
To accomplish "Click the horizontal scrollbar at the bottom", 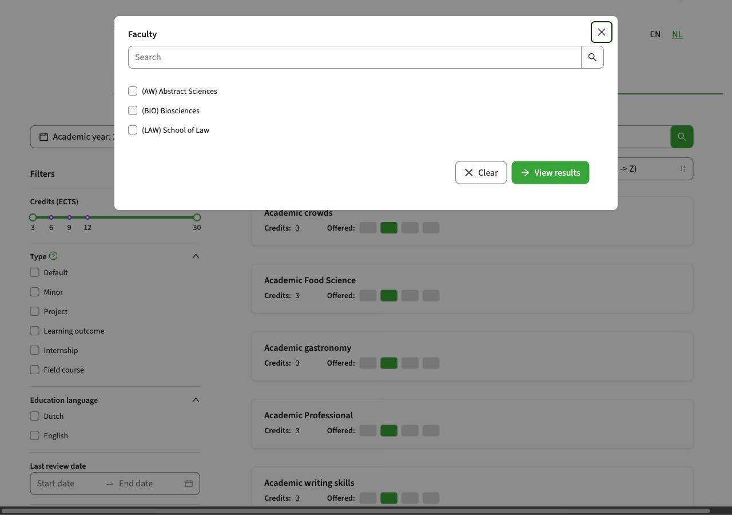I will 356,511.
